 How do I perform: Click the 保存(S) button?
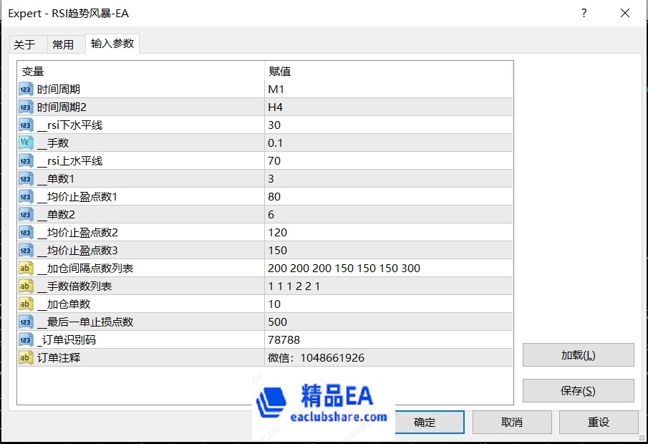[x=578, y=391]
